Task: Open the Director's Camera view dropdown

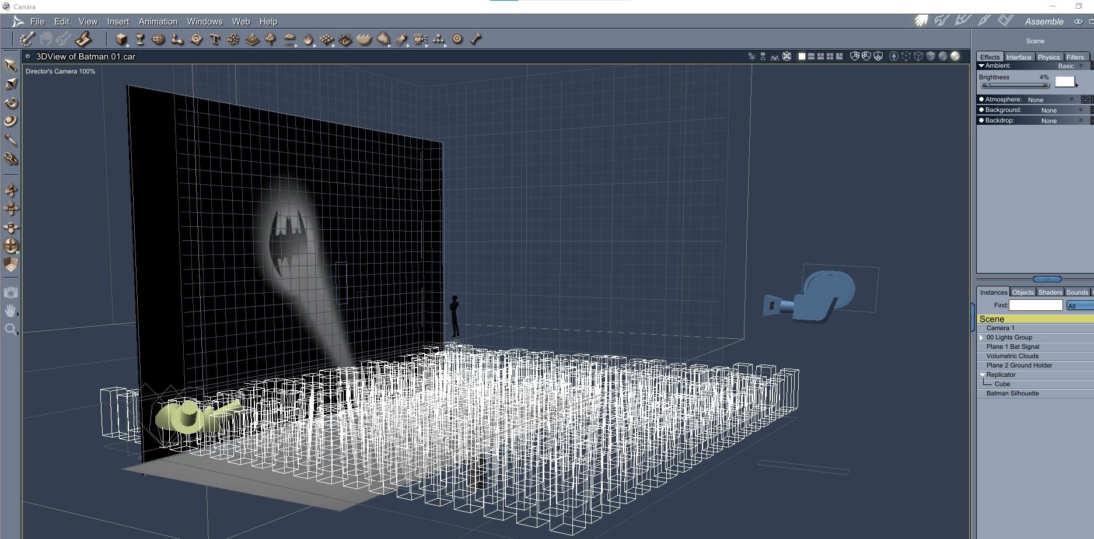Action: 60,71
